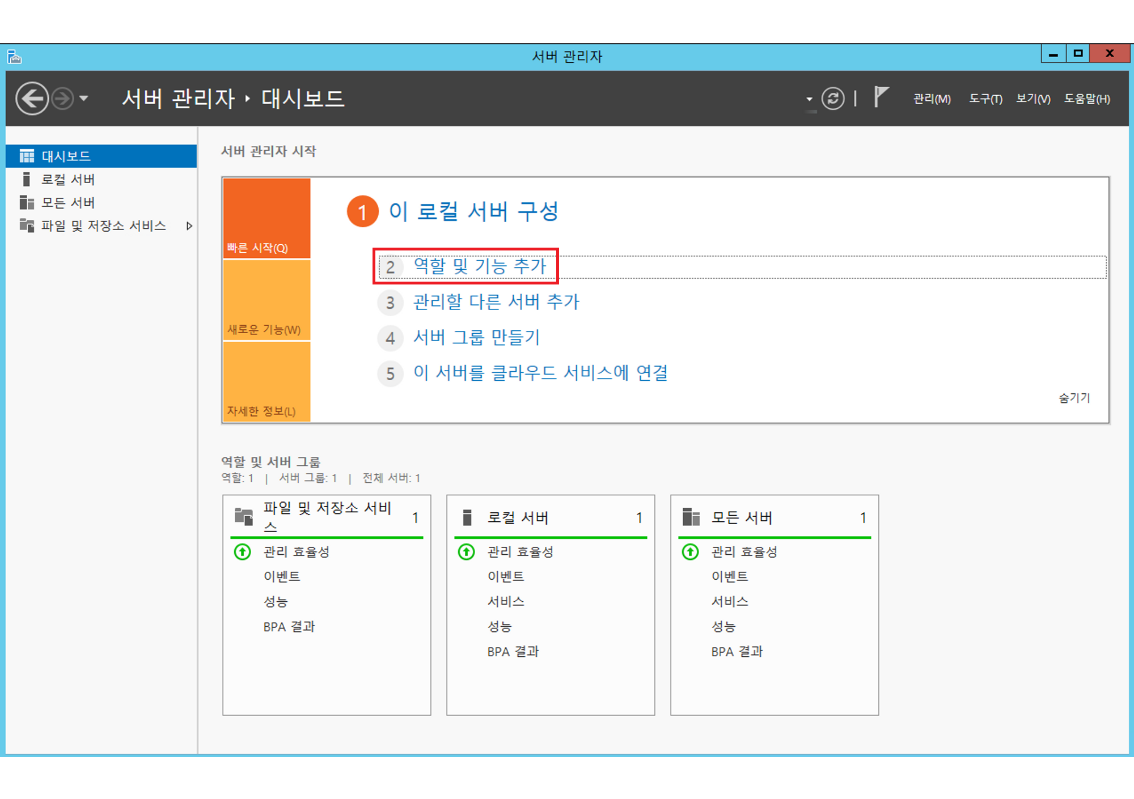Open the notifications flag icon
Image resolution: width=1134 pixels, height=799 pixels.
tap(881, 97)
